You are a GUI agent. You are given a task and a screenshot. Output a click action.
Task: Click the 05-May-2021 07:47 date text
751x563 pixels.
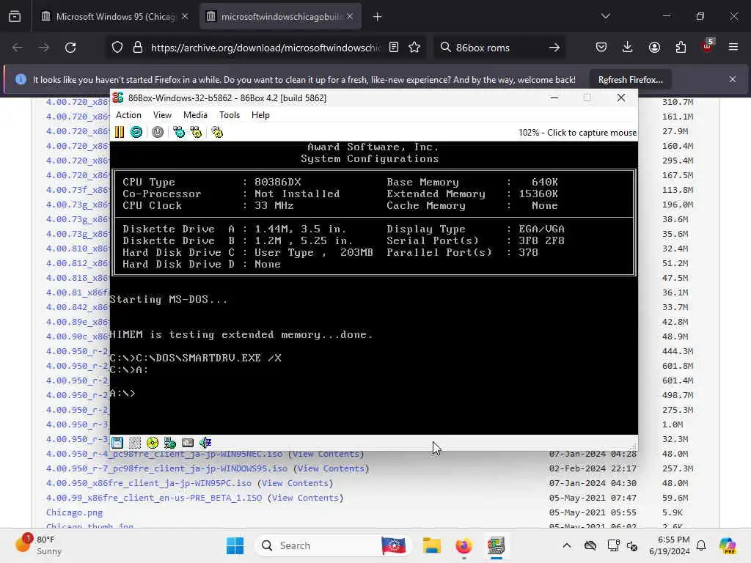pos(593,498)
